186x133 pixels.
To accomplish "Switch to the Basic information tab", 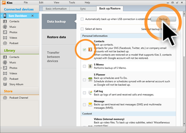I will pos(56,9).
